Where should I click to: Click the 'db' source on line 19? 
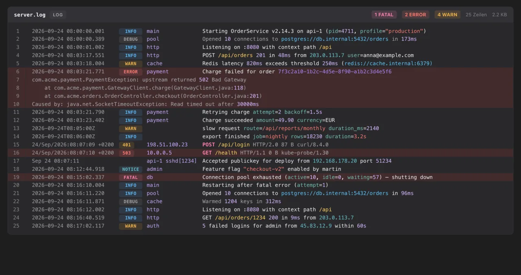pyautogui.click(x=150, y=177)
